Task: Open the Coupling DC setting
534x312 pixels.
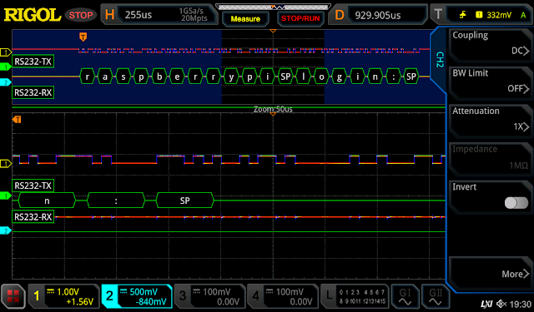Action: click(491, 44)
